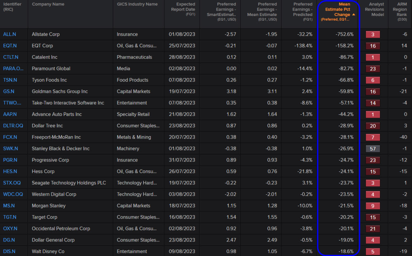
Task: Open the WDC.OQ identifier link
Action: point(13,194)
